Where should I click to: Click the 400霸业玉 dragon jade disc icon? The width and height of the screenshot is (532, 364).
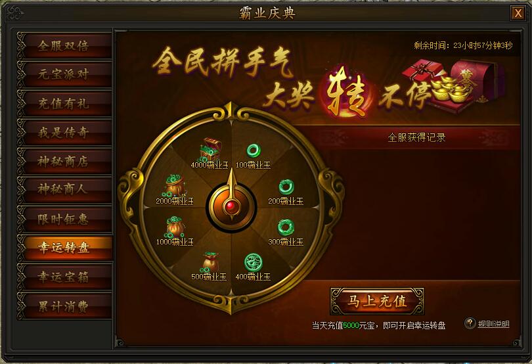tap(253, 262)
